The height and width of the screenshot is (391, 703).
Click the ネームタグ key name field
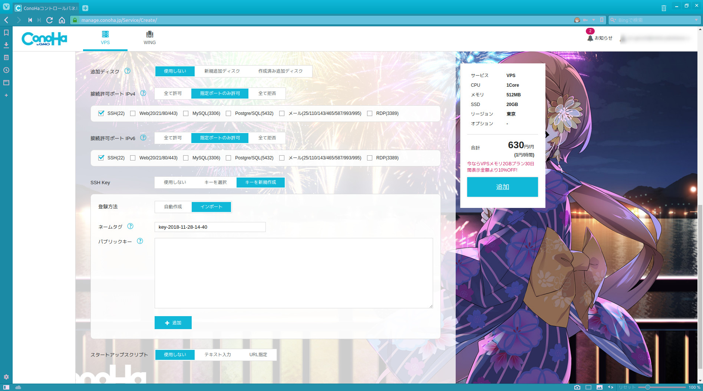pyautogui.click(x=210, y=227)
